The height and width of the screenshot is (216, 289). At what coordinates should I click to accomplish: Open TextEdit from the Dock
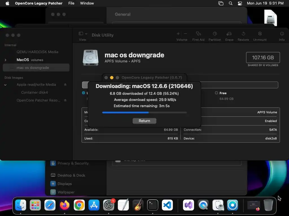click(123, 205)
